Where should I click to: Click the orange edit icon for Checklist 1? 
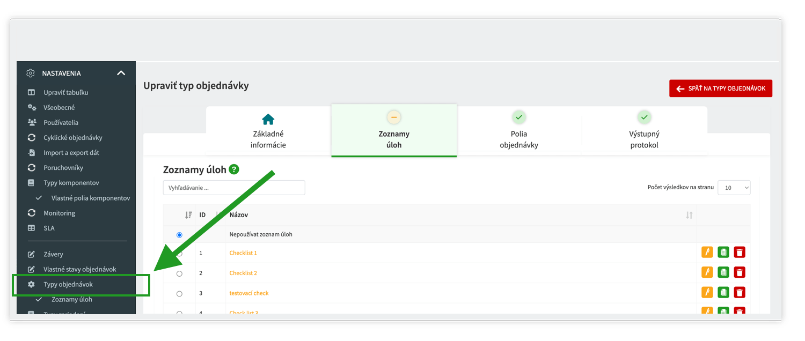(707, 252)
